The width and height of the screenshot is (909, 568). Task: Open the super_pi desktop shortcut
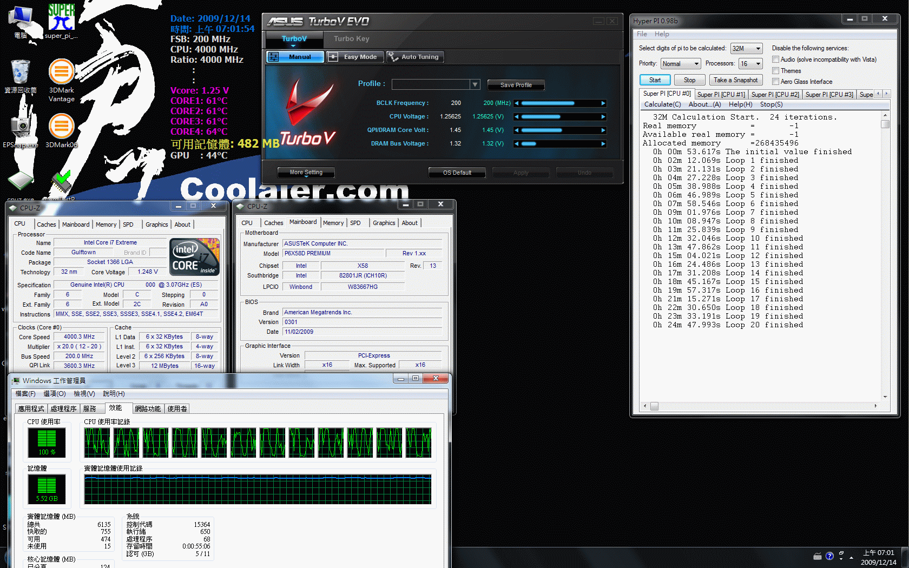tap(61, 22)
